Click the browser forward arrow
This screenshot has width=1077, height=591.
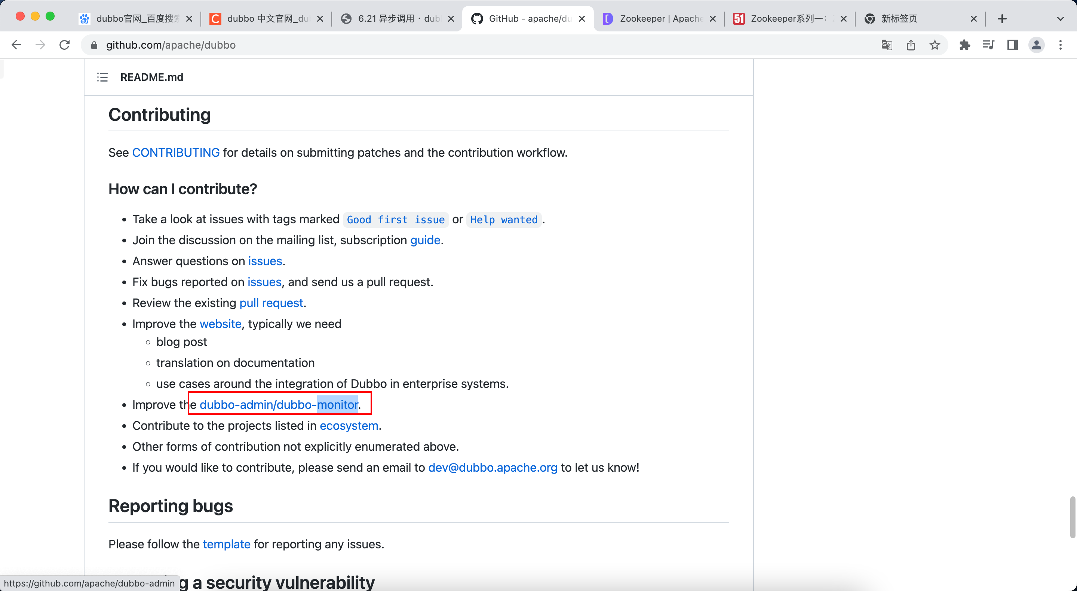[40, 45]
